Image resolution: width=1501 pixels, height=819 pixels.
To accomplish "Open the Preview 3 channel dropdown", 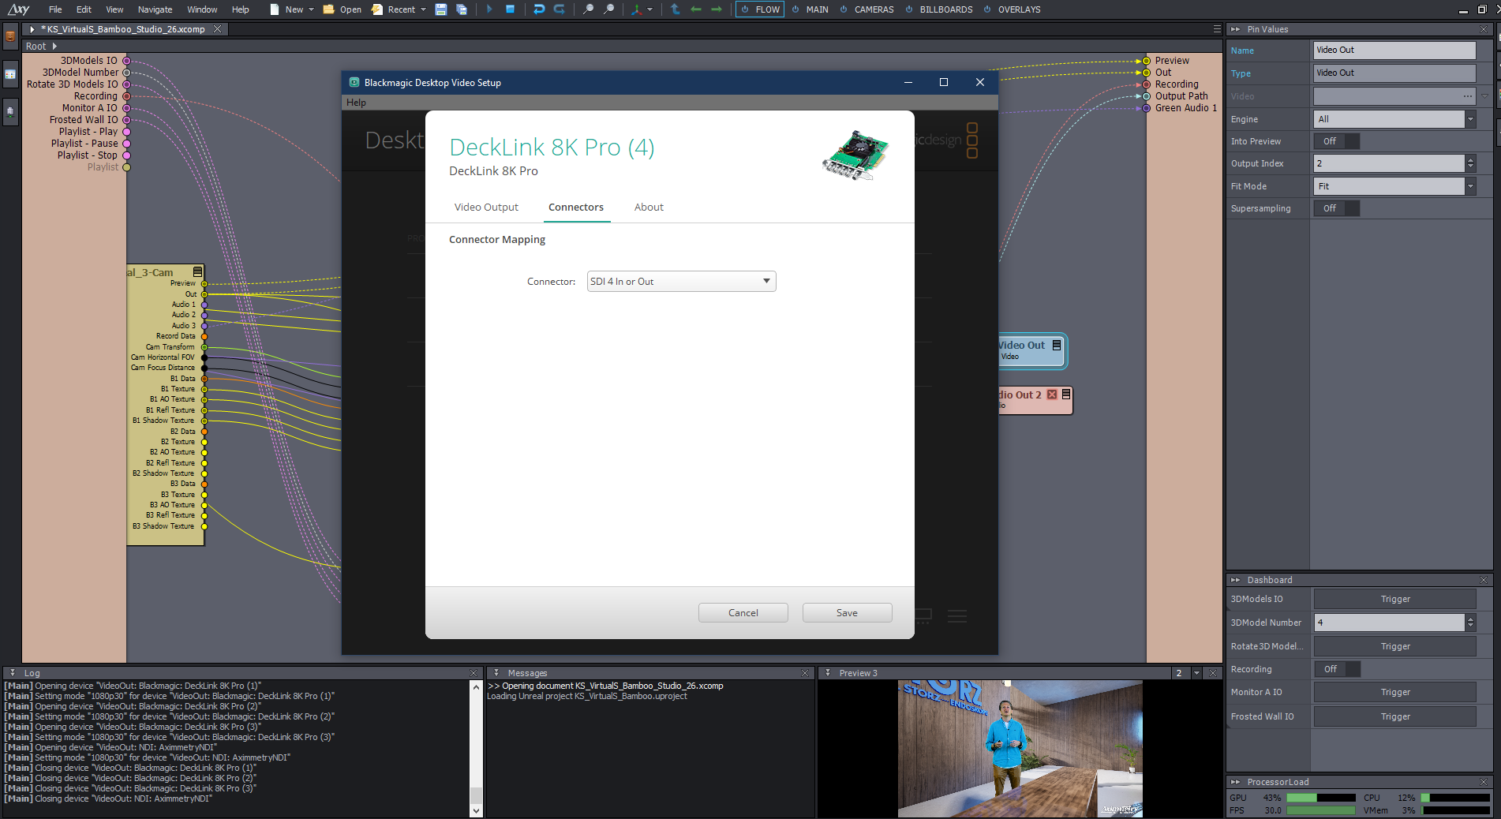I will [x=1196, y=673].
